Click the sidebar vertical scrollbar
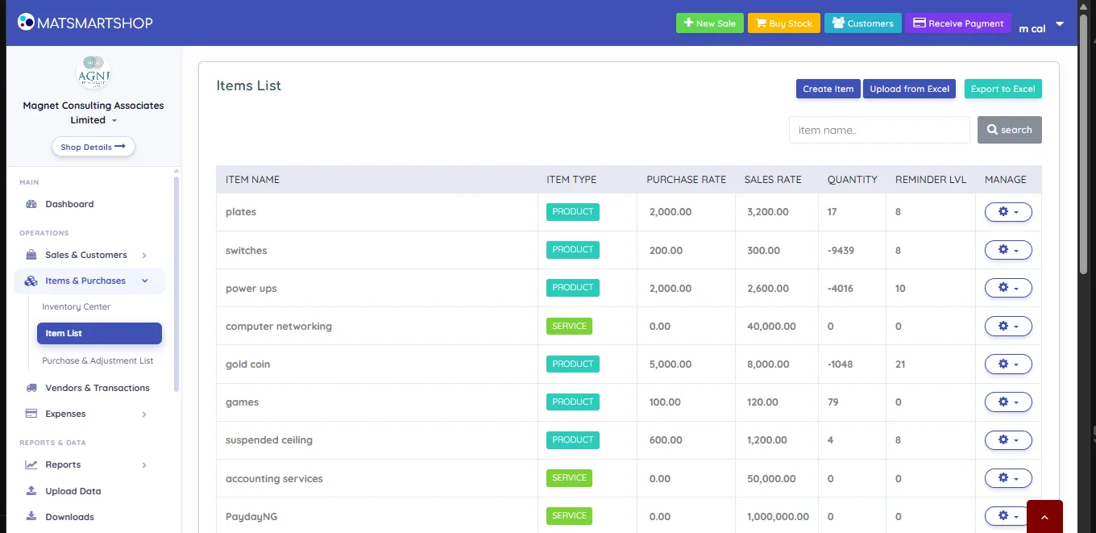Screen dimensions: 1096x533 tap(176, 283)
